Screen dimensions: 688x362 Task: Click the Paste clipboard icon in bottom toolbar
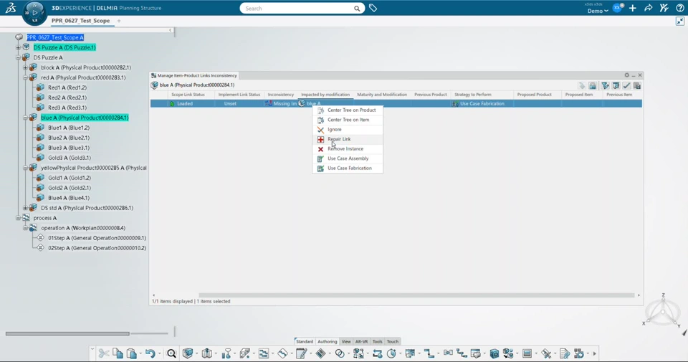coord(131,353)
